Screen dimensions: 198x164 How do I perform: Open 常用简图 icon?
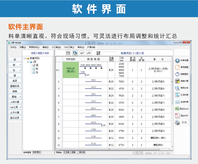[x=177, y=67]
